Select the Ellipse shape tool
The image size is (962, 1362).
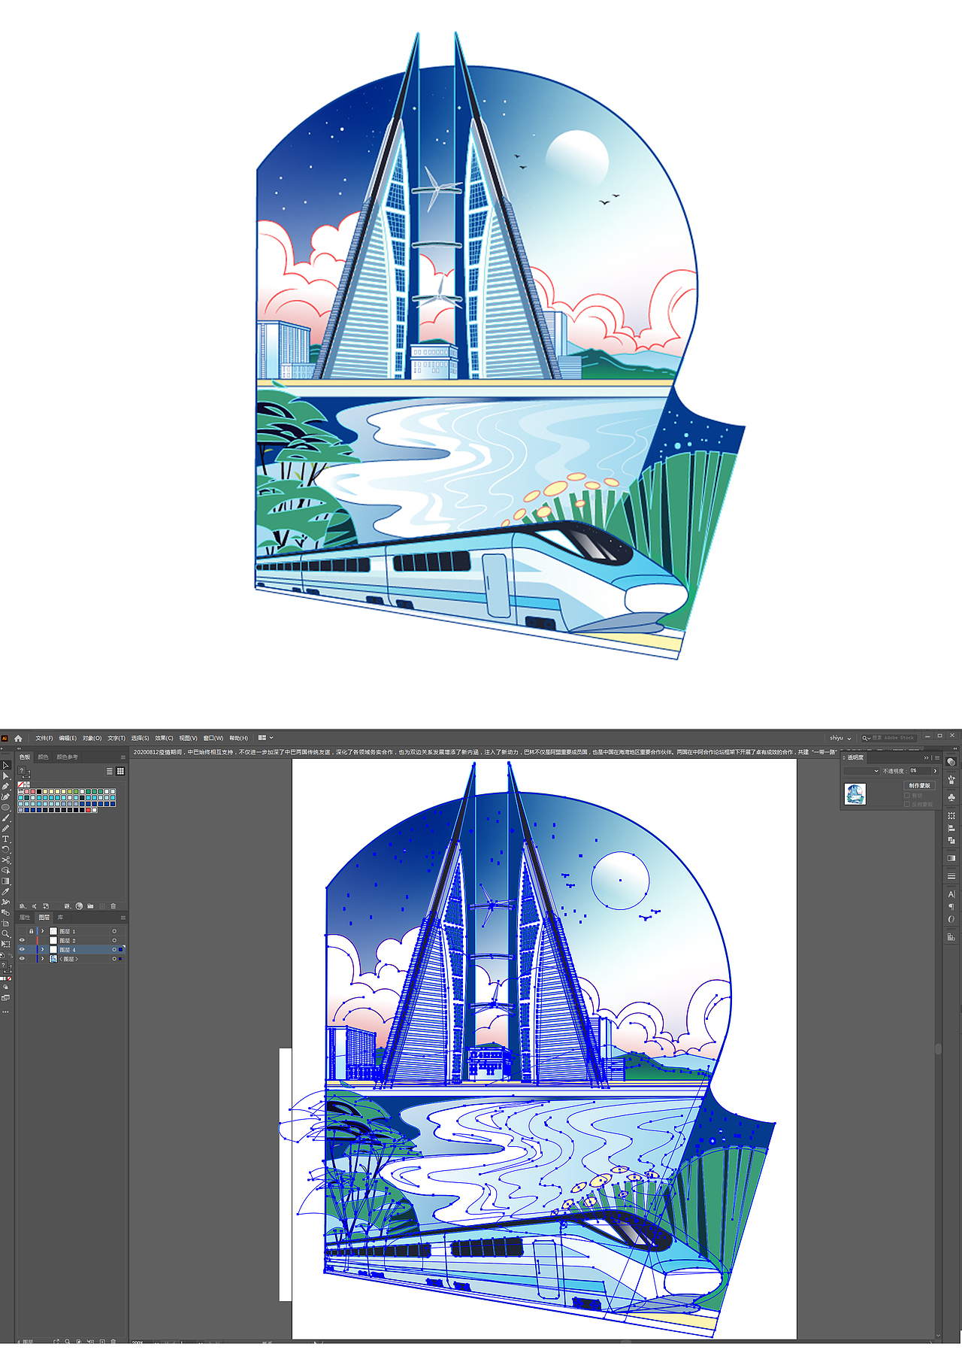click(x=5, y=807)
